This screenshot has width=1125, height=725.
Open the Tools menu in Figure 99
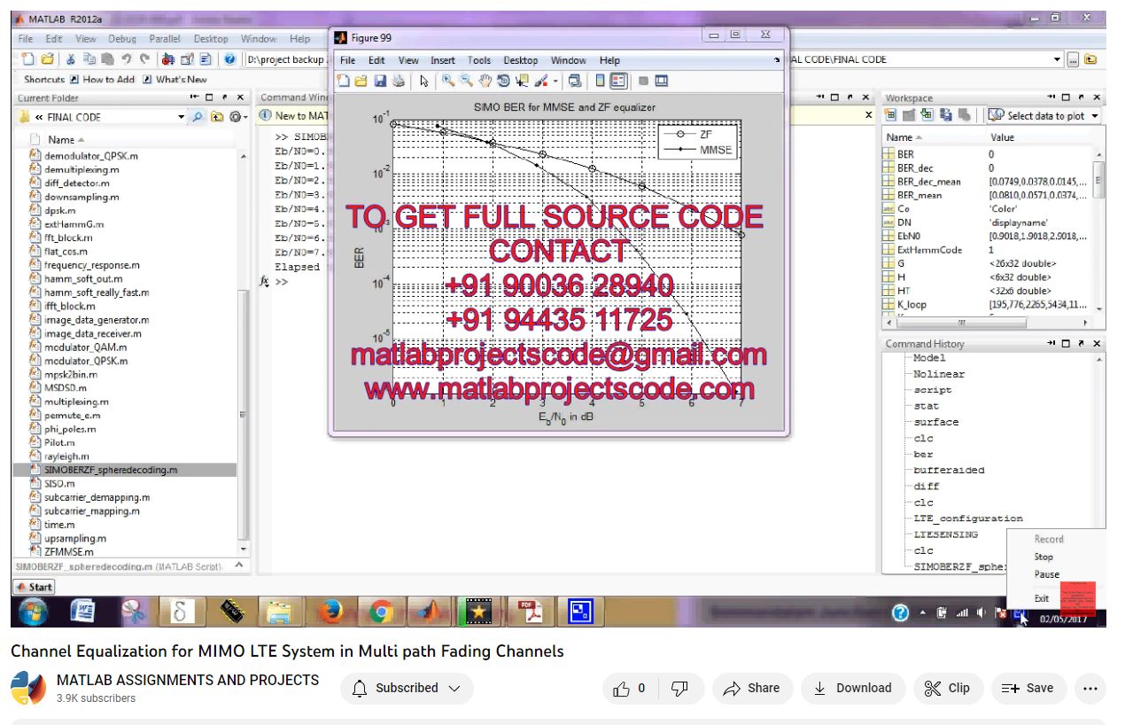[x=478, y=60]
